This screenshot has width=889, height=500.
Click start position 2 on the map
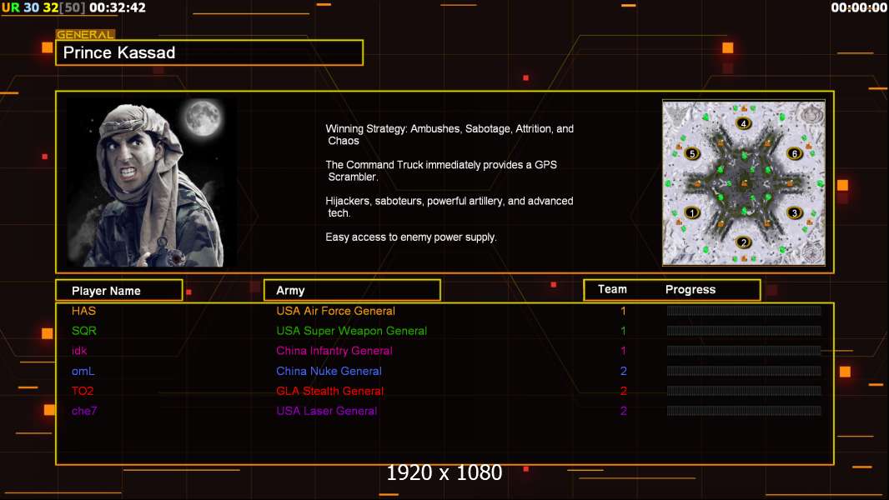tap(743, 242)
